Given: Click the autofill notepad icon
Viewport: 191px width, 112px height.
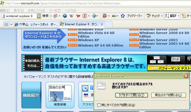Looking at the screenshot, I should point(184,16).
